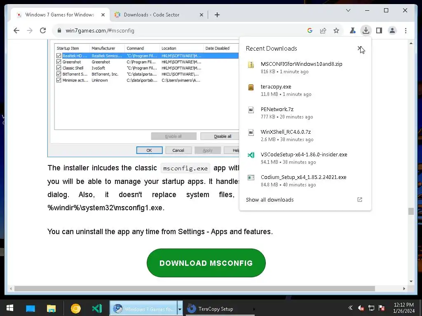The image size is (422, 316).
Task: Click DOWNLOAD MSCONFIG green button
Action: pos(206,263)
